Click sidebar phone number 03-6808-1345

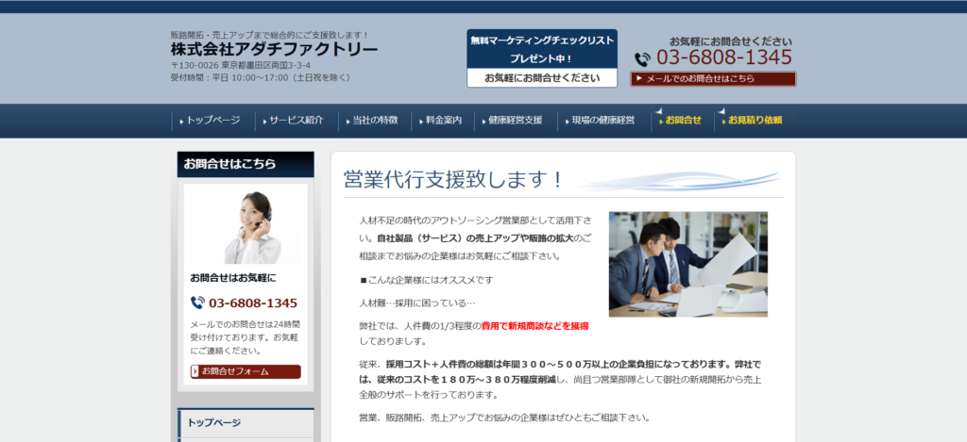point(253,303)
